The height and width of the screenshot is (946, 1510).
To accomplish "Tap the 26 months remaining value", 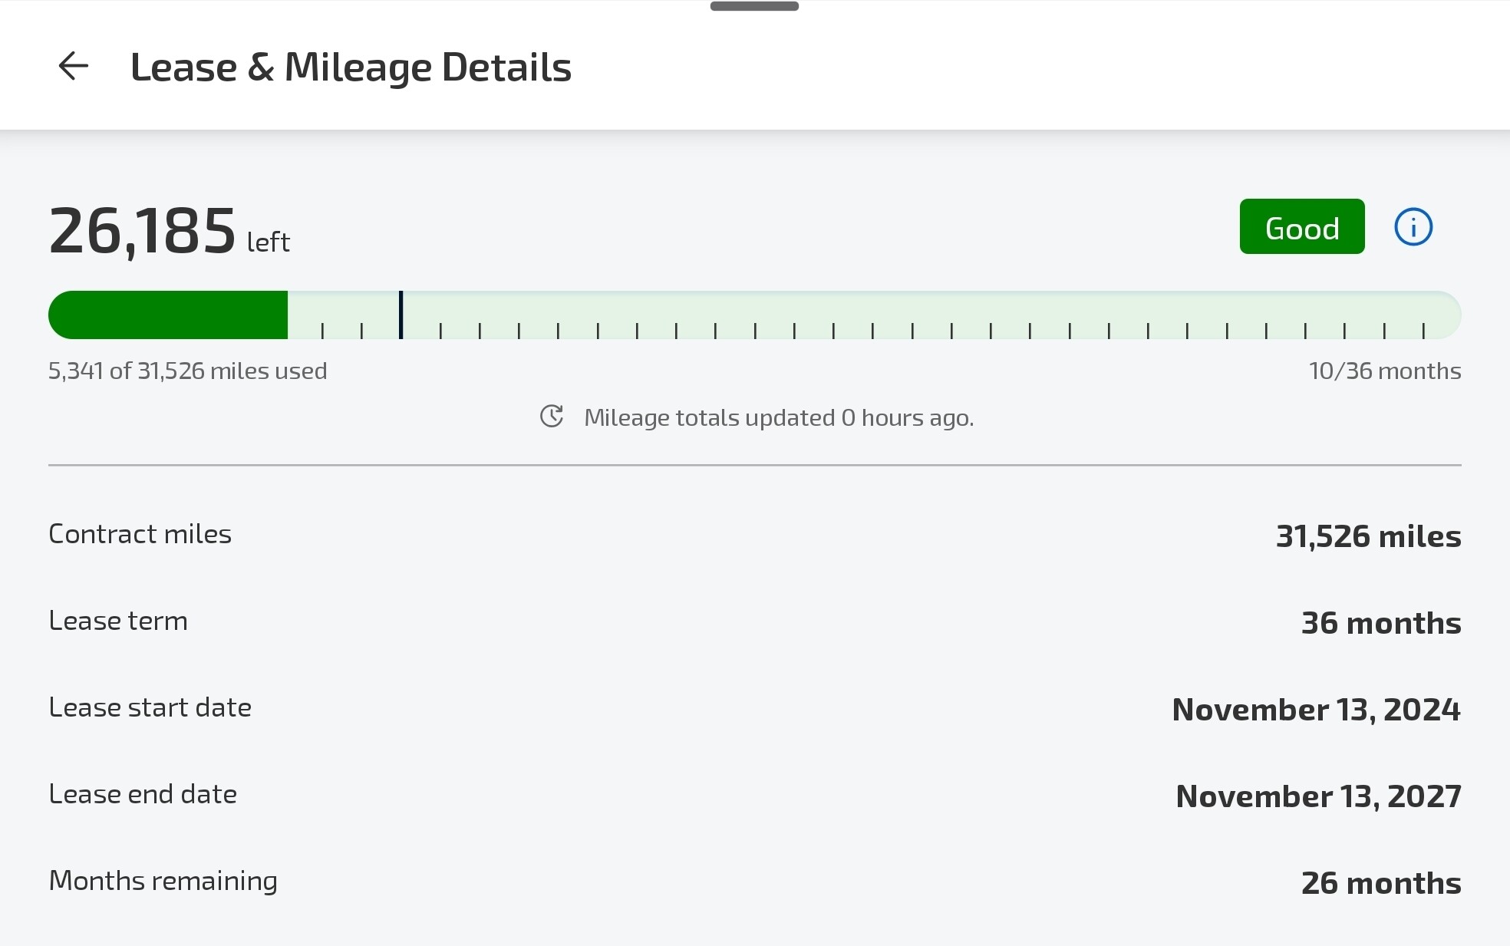I will point(1380,883).
